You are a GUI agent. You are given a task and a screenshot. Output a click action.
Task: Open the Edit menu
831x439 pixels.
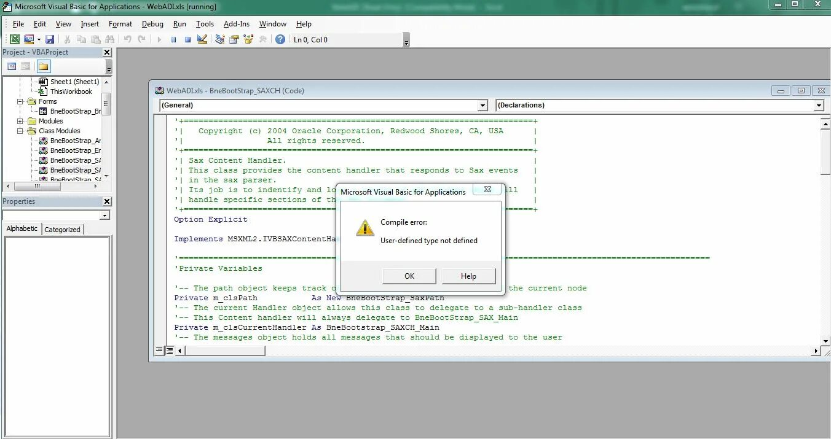click(x=40, y=24)
